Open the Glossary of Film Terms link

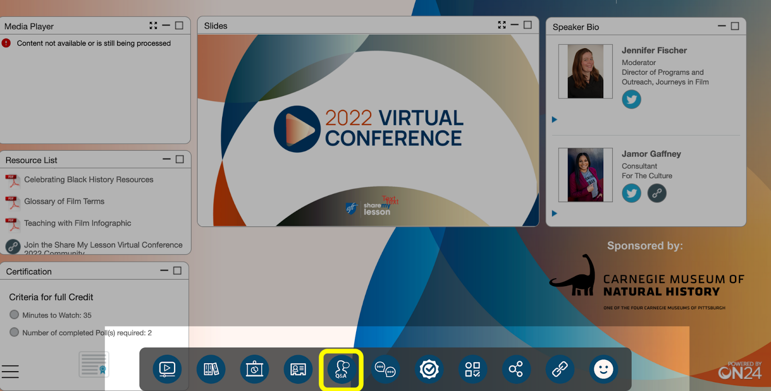pos(64,201)
